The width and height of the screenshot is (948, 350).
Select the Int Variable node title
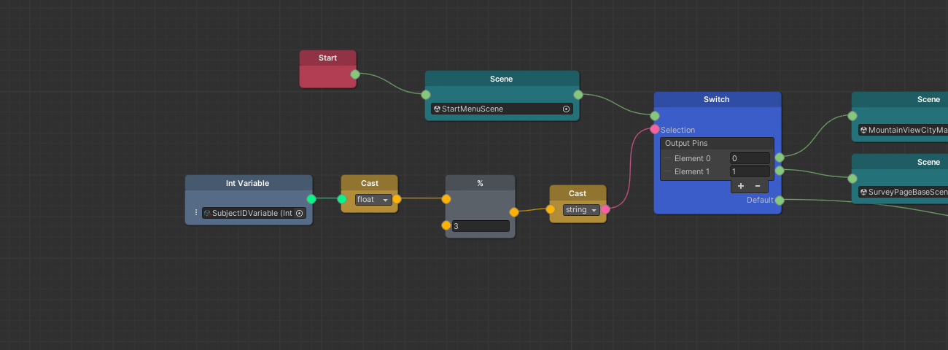tap(249, 183)
